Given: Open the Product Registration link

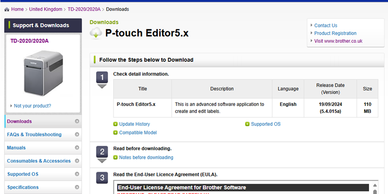Looking at the screenshot, I should point(335,33).
